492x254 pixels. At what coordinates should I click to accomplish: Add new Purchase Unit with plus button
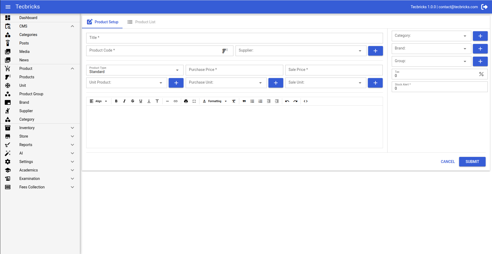click(x=276, y=83)
